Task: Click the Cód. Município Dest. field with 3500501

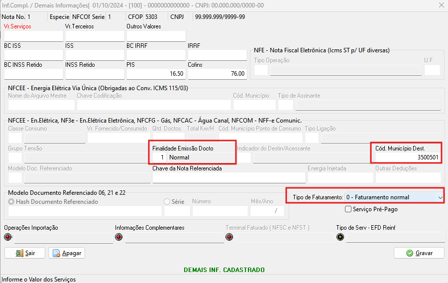Action: (x=408, y=157)
